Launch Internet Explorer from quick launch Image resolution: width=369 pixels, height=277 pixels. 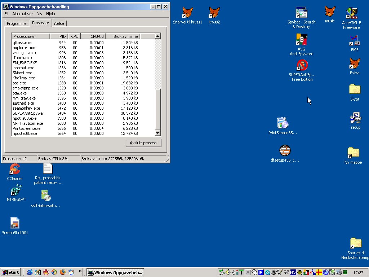(30, 272)
